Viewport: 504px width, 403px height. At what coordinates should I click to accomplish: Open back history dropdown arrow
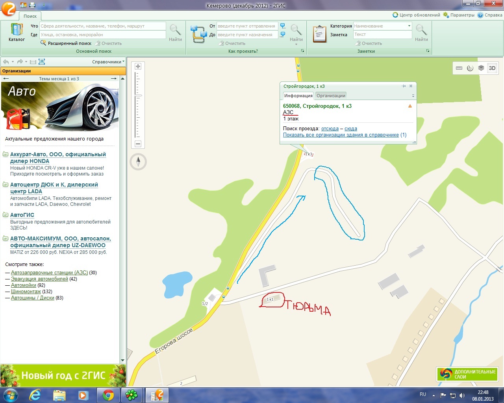(13, 62)
